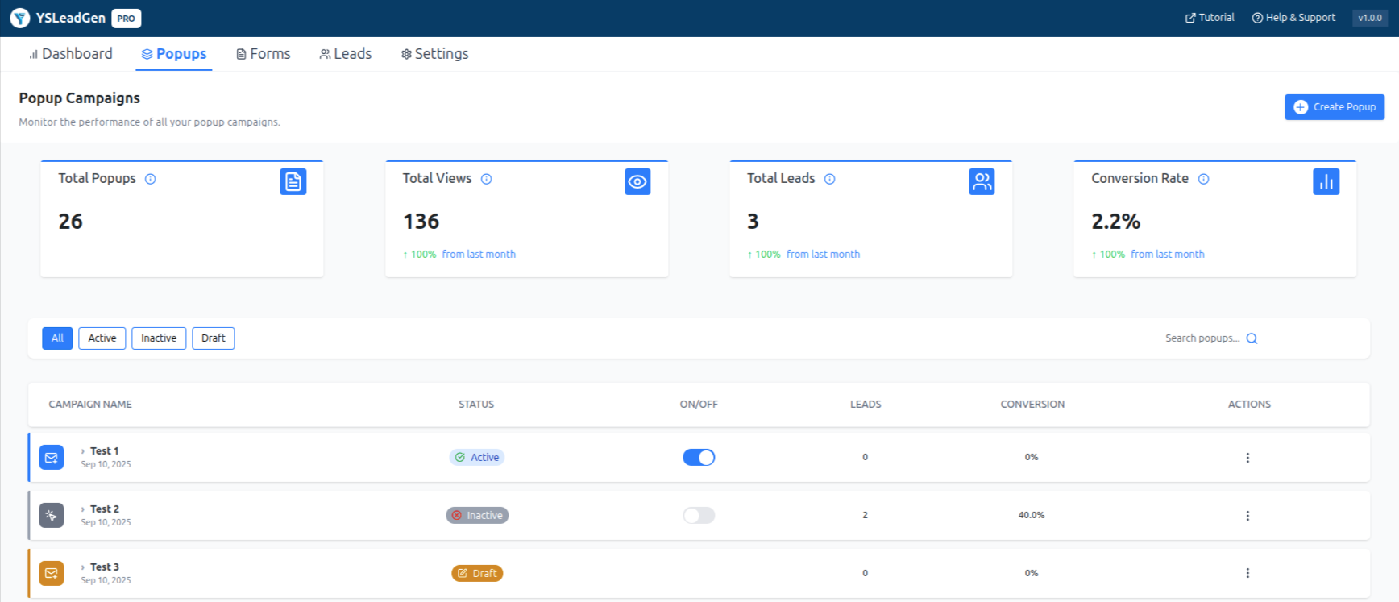Expand the Test 3 row chevron
Viewport: 1399px width, 602px height.
pyautogui.click(x=83, y=567)
